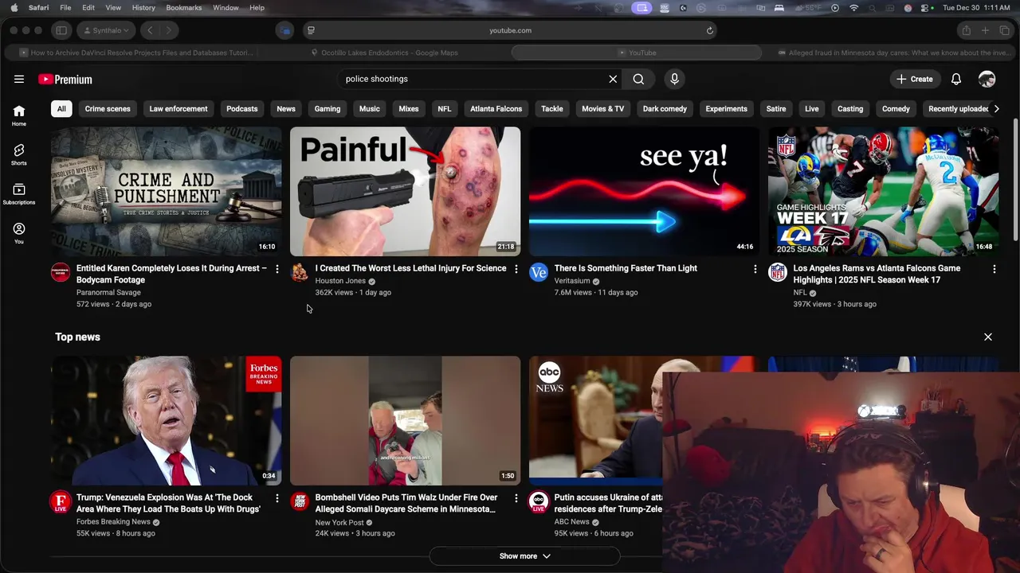The height and width of the screenshot is (573, 1020).
Task: Select the All filter chip
Action: point(61,109)
